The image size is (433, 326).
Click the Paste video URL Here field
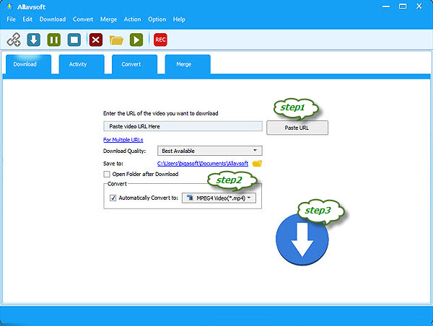point(183,126)
